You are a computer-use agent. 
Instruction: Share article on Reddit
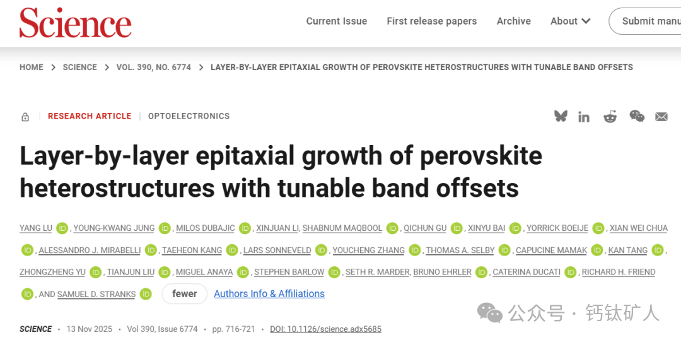(610, 117)
